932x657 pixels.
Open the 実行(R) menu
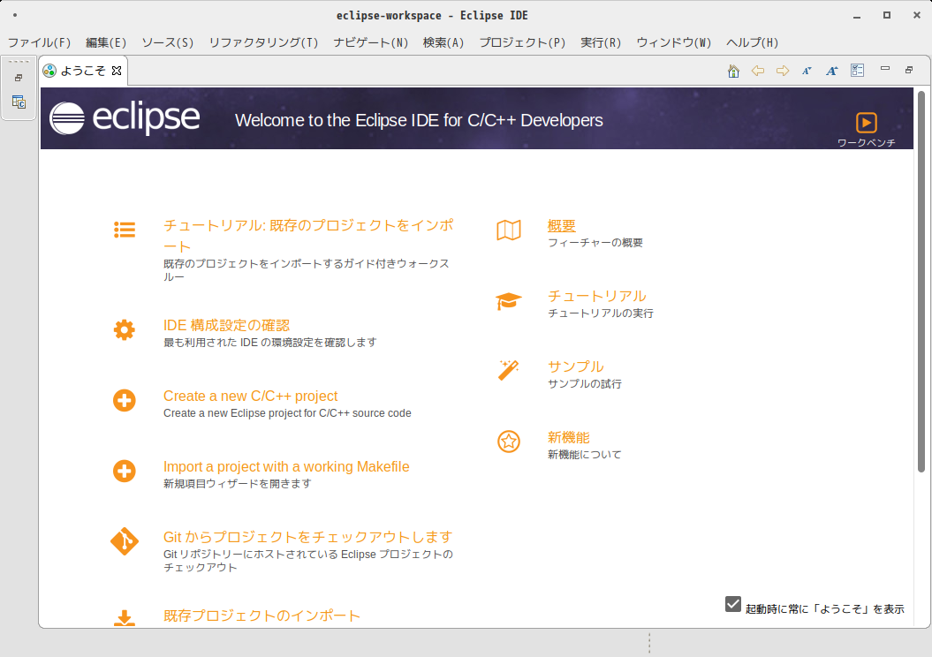pyautogui.click(x=601, y=42)
